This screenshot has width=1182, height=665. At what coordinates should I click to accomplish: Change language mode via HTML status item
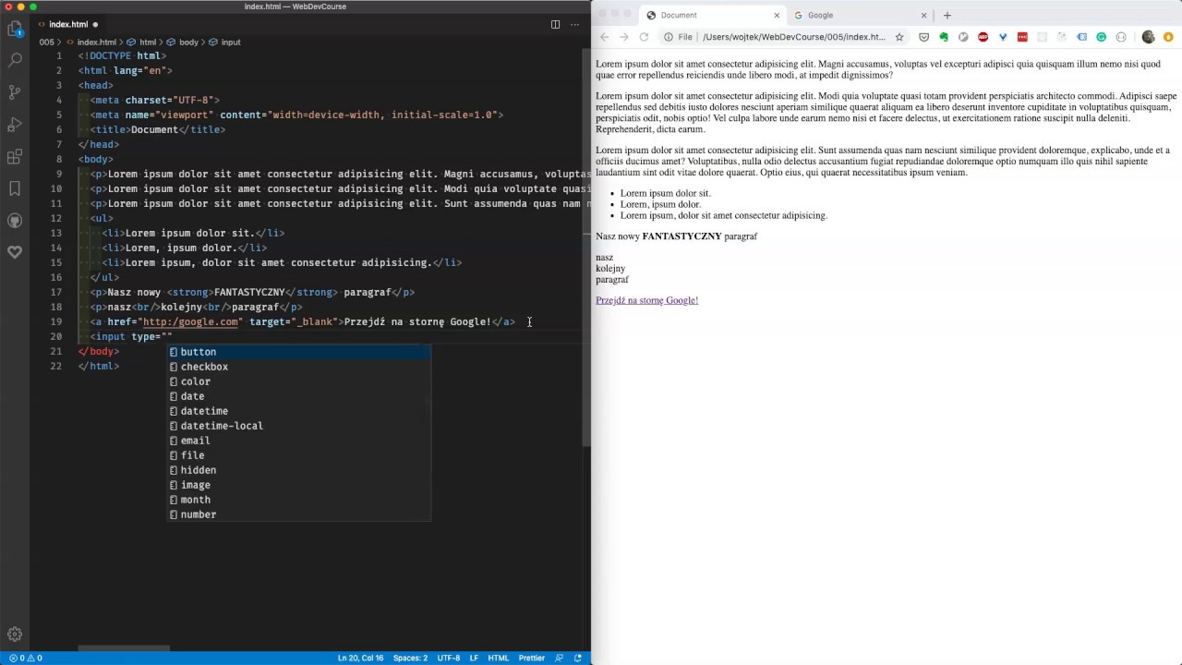pos(498,658)
